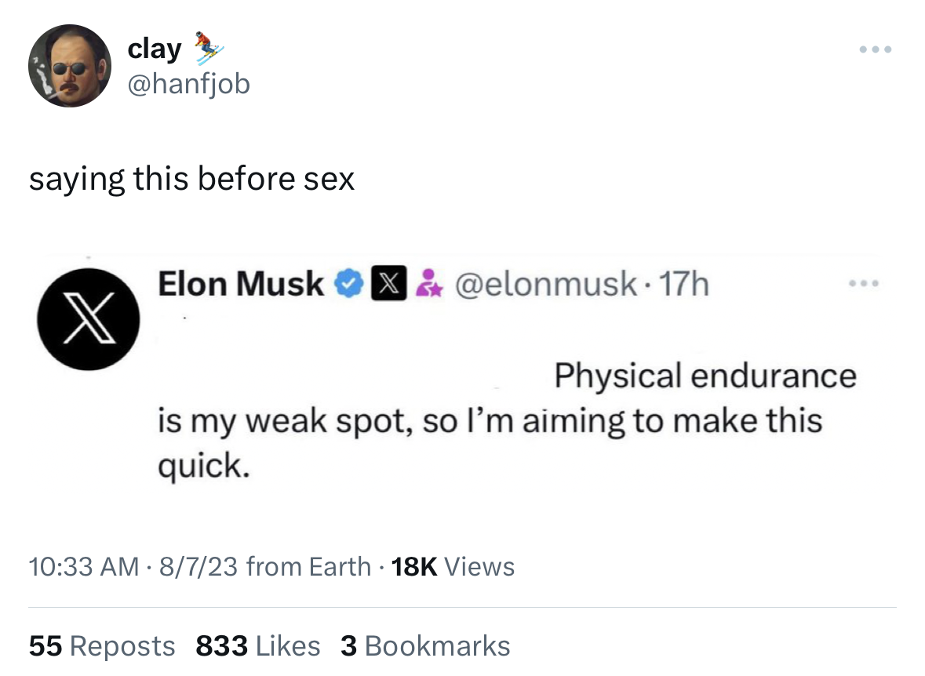Open the quoted tweet's more options dots
Screen dimensions: 925x676
pyautogui.click(x=864, y=283)
